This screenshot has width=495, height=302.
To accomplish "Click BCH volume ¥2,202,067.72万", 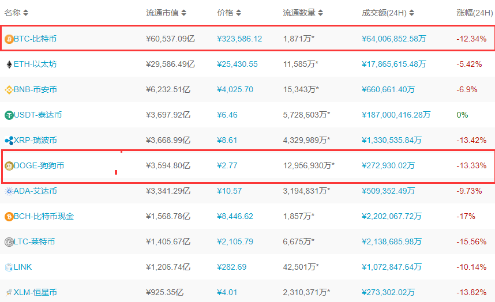I will pyautogui.click(x=392, y=216).
